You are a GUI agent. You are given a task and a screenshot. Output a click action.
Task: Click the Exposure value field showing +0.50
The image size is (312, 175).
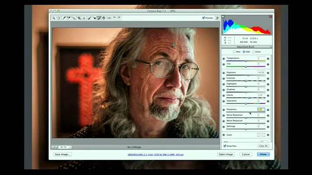click(x=261, y=73)
